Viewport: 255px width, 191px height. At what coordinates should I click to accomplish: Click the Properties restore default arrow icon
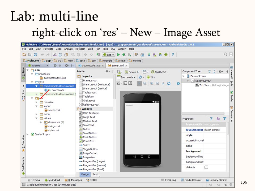[218, 119]
